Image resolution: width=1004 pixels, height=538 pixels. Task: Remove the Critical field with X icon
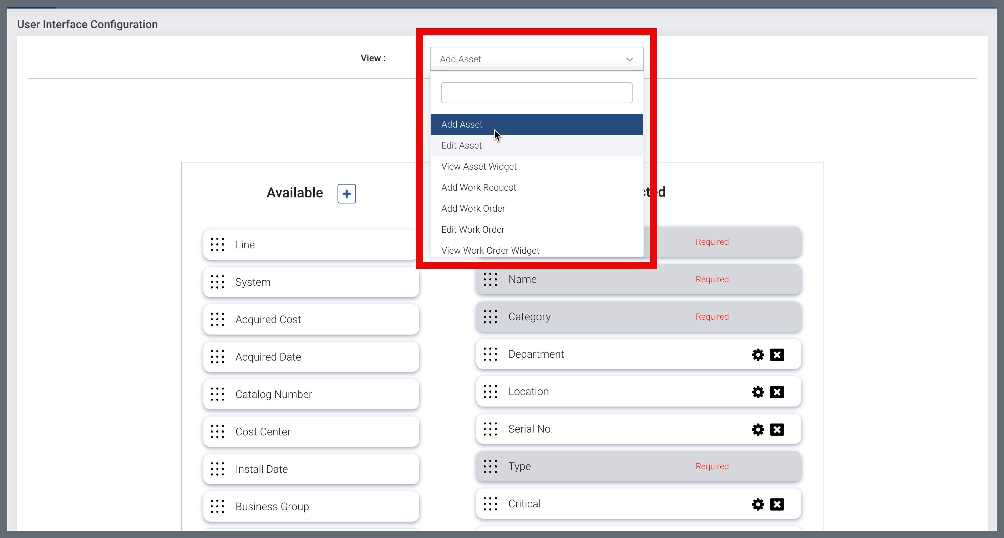click(x=777, y=504)
